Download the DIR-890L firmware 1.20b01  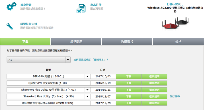point(129,76)
